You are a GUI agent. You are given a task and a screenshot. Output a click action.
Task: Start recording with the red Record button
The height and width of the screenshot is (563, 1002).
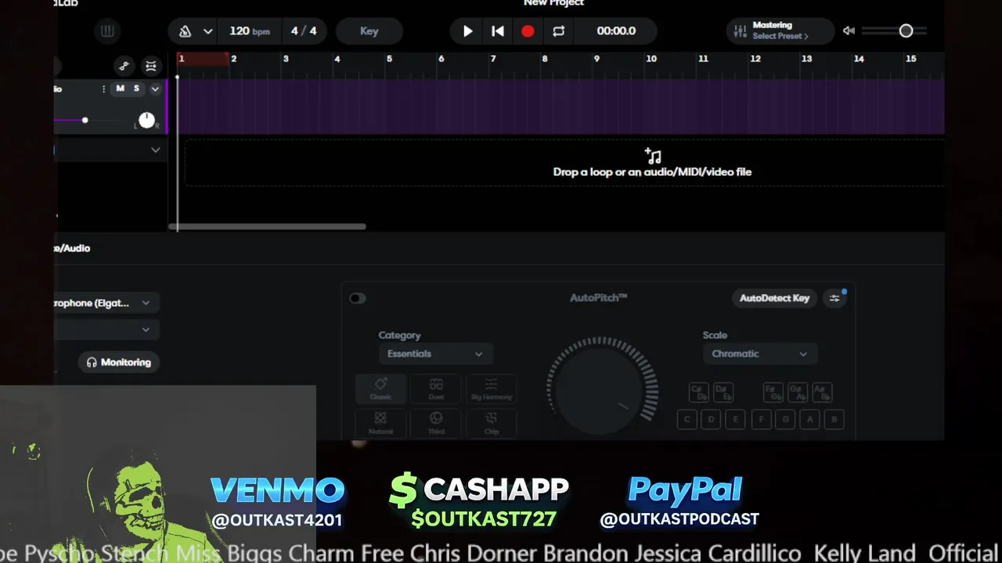point(528,31)
